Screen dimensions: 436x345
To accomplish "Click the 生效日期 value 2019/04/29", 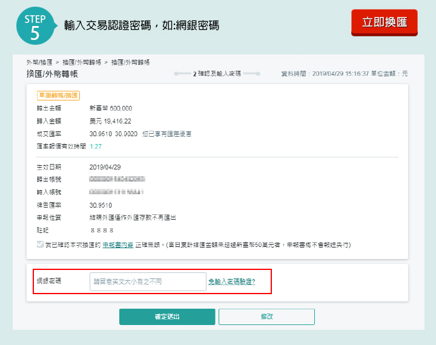I will [x=106, y=167].
